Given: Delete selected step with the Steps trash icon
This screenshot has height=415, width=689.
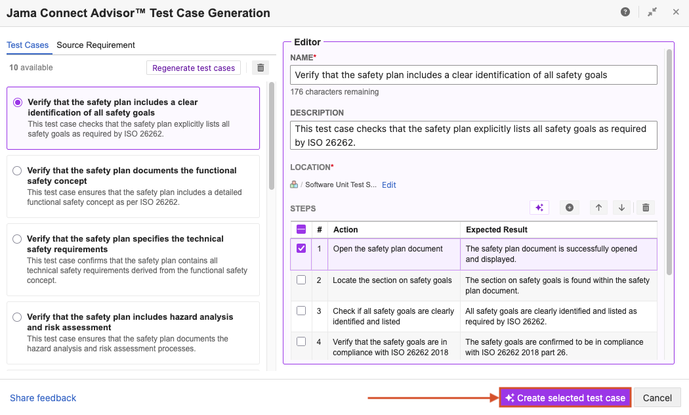Looking at the screenshot, I should click(646, 207).
